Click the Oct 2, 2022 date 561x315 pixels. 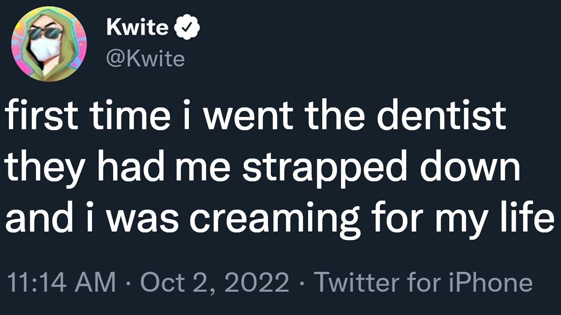pos(214,282)
